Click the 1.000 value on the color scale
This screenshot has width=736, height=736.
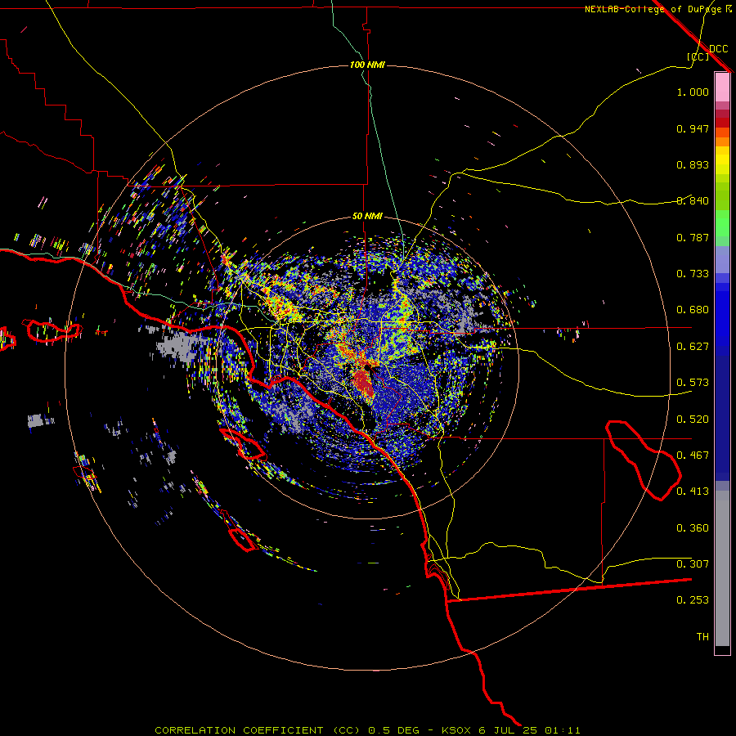(693, 92)
